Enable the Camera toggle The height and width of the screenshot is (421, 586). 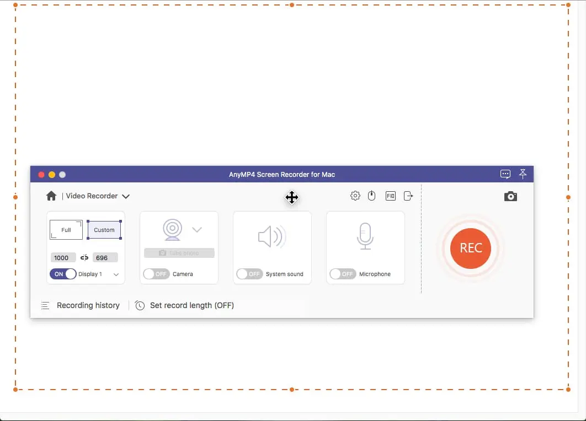[156, 274]
